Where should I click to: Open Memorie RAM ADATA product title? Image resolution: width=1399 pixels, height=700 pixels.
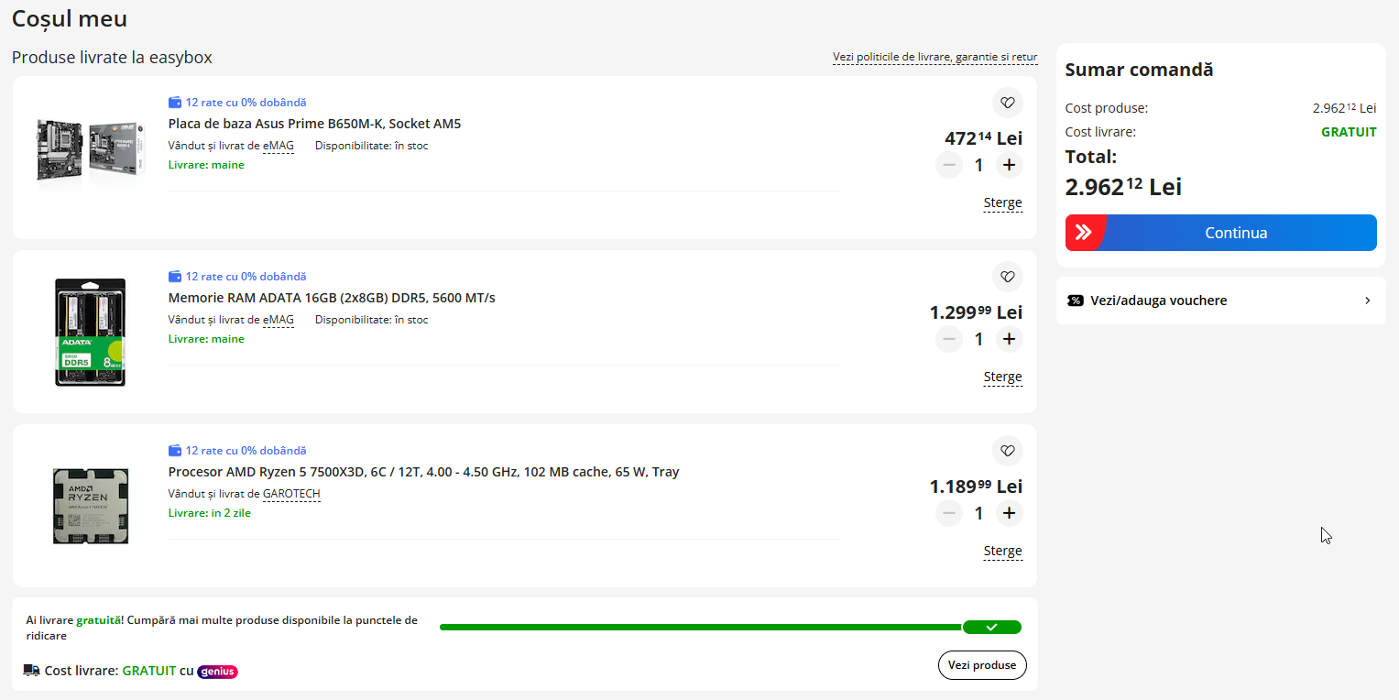332,298
